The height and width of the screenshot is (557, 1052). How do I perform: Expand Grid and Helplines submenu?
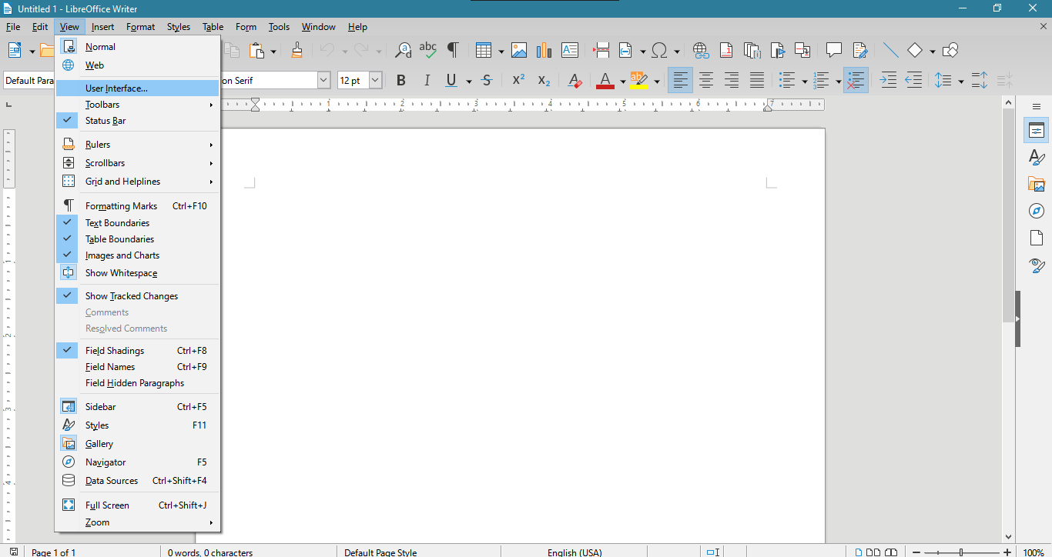click(137, 181)
